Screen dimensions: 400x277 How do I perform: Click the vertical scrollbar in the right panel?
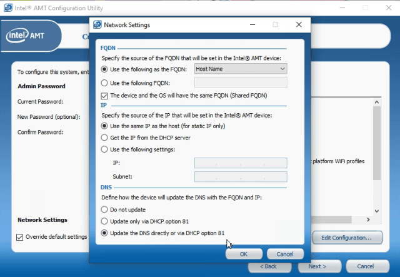pyautogui.click(x=377, y=143)
